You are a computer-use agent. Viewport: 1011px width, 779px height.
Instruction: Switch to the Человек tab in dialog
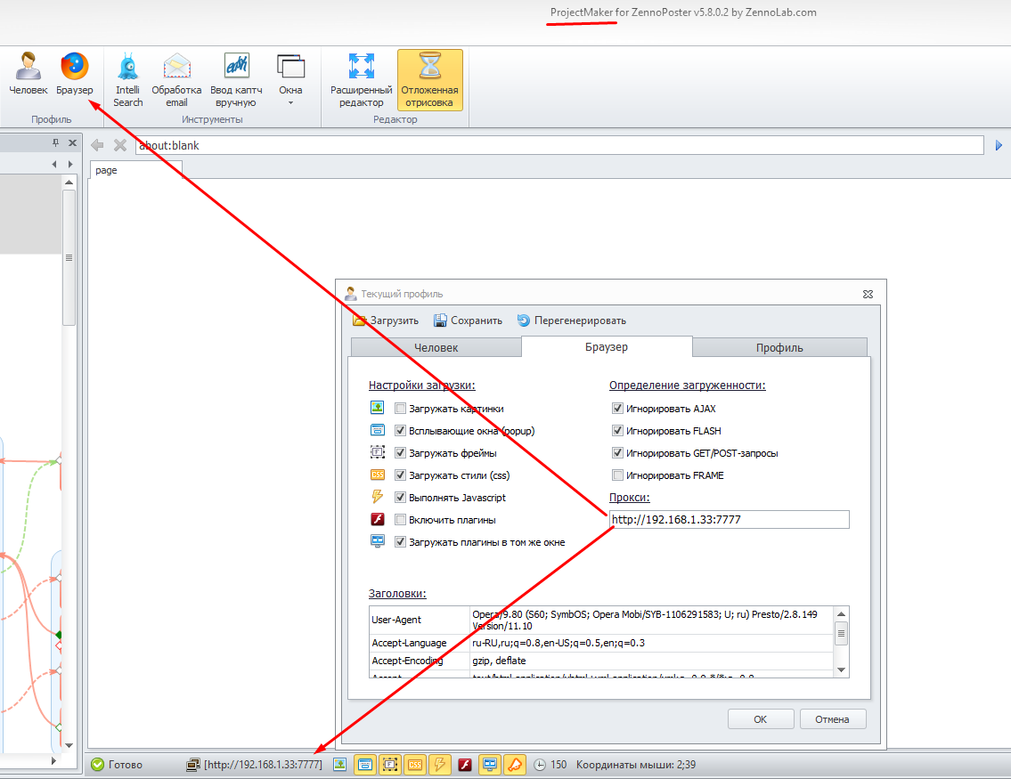tap(436, 347)
